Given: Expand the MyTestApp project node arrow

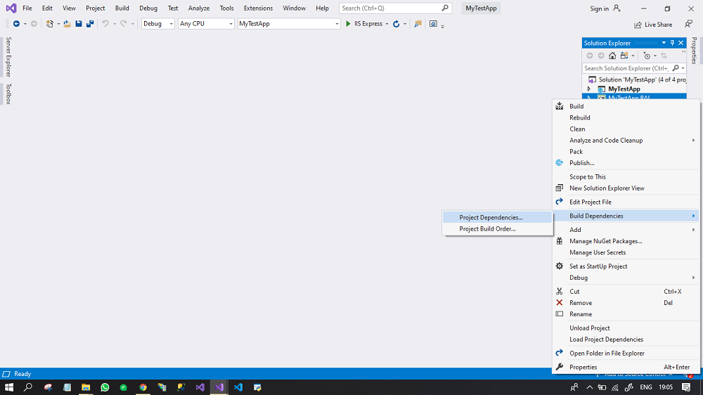Looking at the screenshot, I should click(x=589, y=89).
